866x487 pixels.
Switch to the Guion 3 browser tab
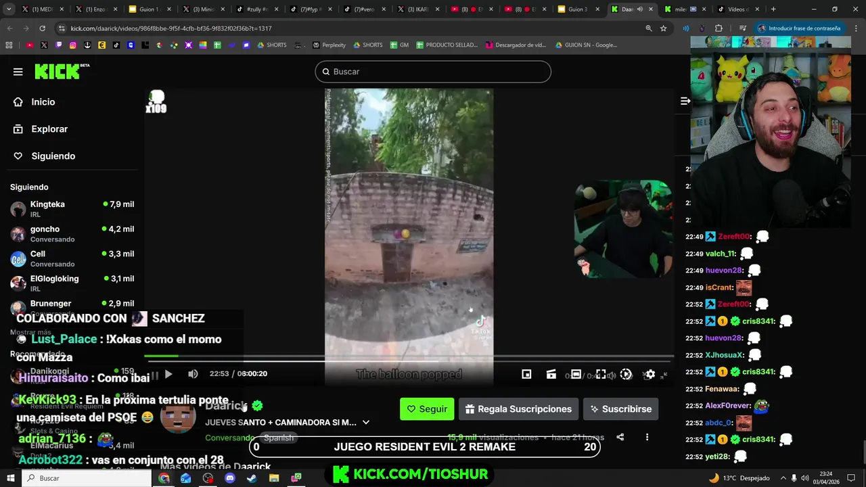(x=578, y=9)
